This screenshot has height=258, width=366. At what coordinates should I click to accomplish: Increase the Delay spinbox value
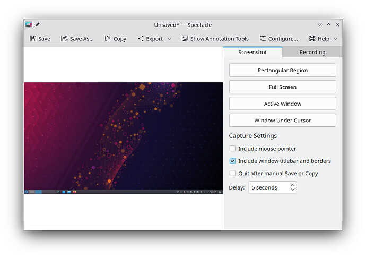292,185
